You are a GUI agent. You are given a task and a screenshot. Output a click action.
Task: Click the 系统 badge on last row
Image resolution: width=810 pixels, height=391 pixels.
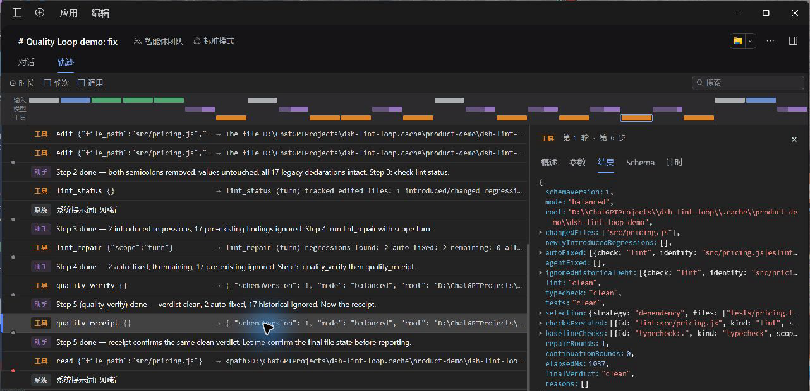tap(41, 380)
